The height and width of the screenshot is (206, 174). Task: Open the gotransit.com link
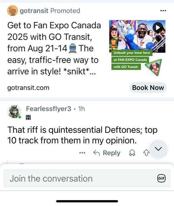click(x=28, y=88)
